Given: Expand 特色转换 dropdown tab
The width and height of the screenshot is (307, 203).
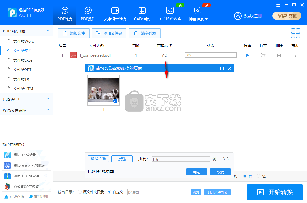Looking at the screenshot, I should 198,14.
